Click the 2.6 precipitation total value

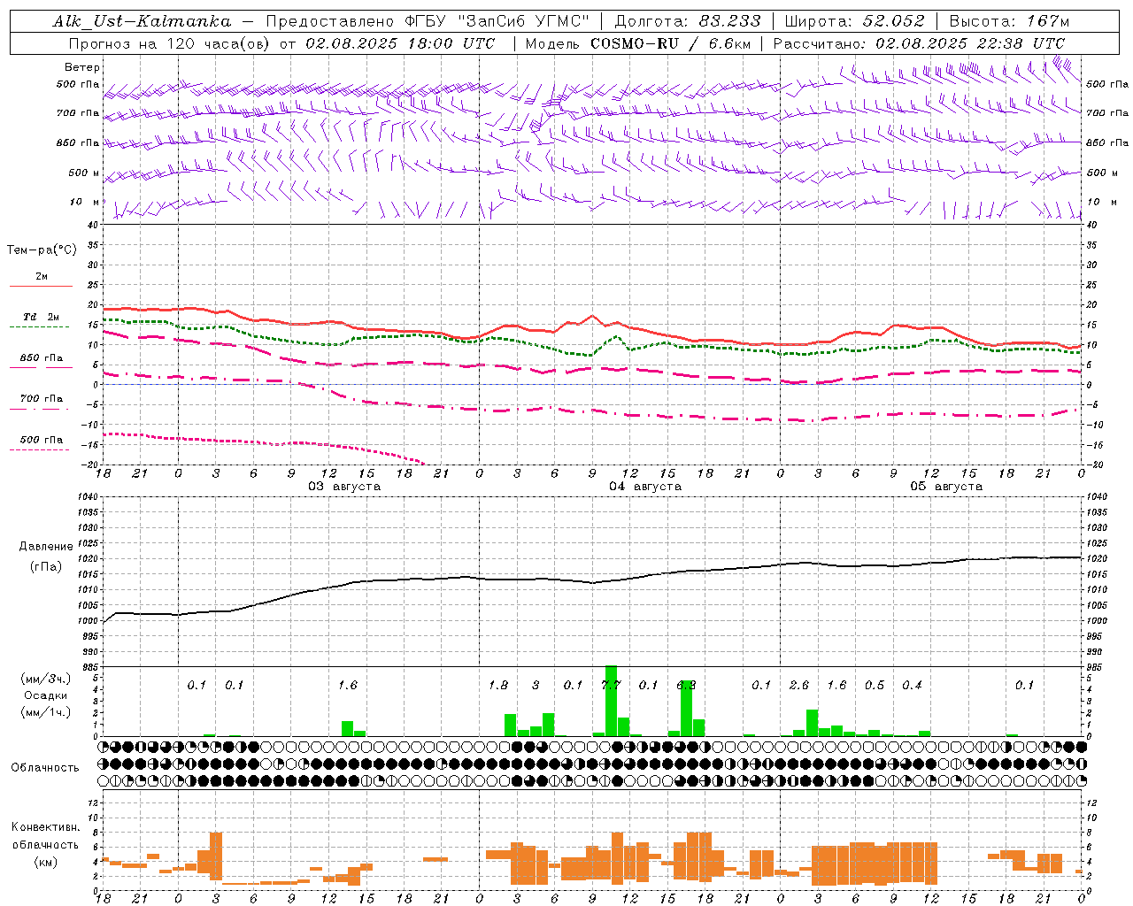(798, 685)
